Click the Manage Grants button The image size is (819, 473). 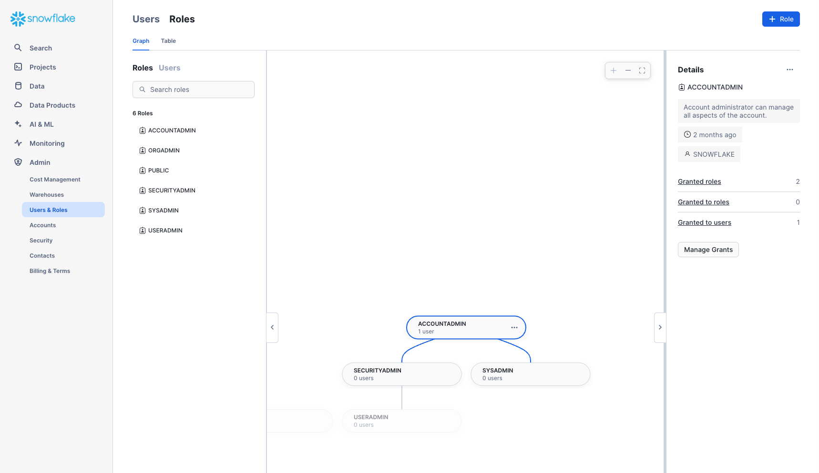(x=708, y=250)
